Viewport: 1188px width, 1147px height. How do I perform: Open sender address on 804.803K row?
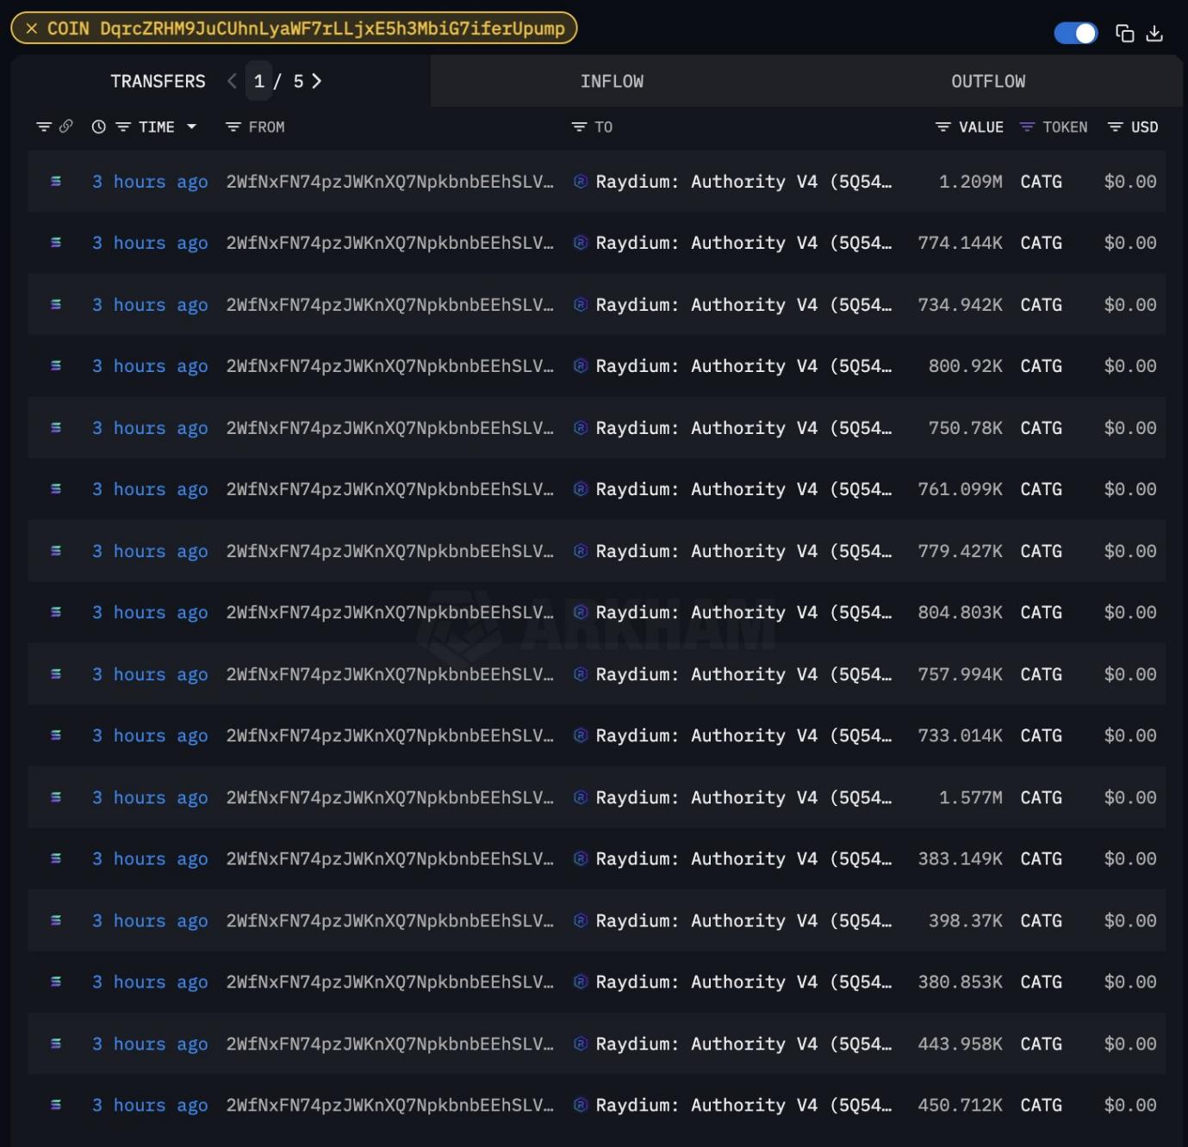tap(389, 612)
